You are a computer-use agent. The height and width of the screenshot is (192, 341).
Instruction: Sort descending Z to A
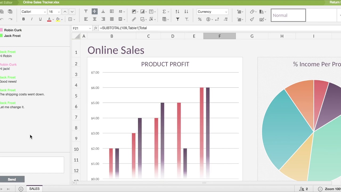(186, 11)
